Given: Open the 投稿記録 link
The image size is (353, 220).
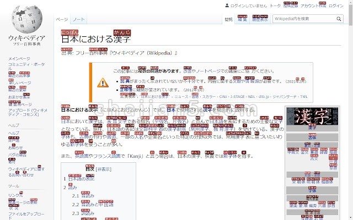Looking at the screenshot, I should pos(291,5).
